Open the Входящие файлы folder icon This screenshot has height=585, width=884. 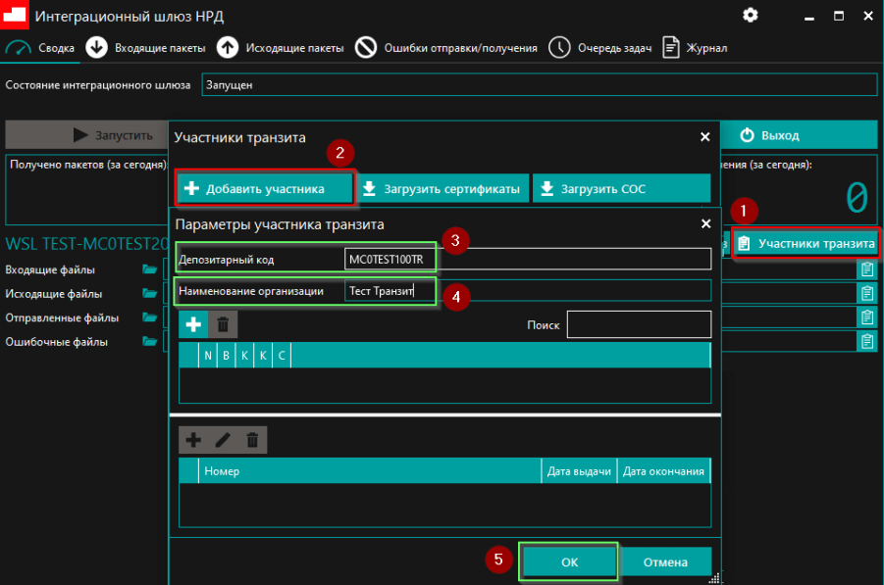point(149,269)
